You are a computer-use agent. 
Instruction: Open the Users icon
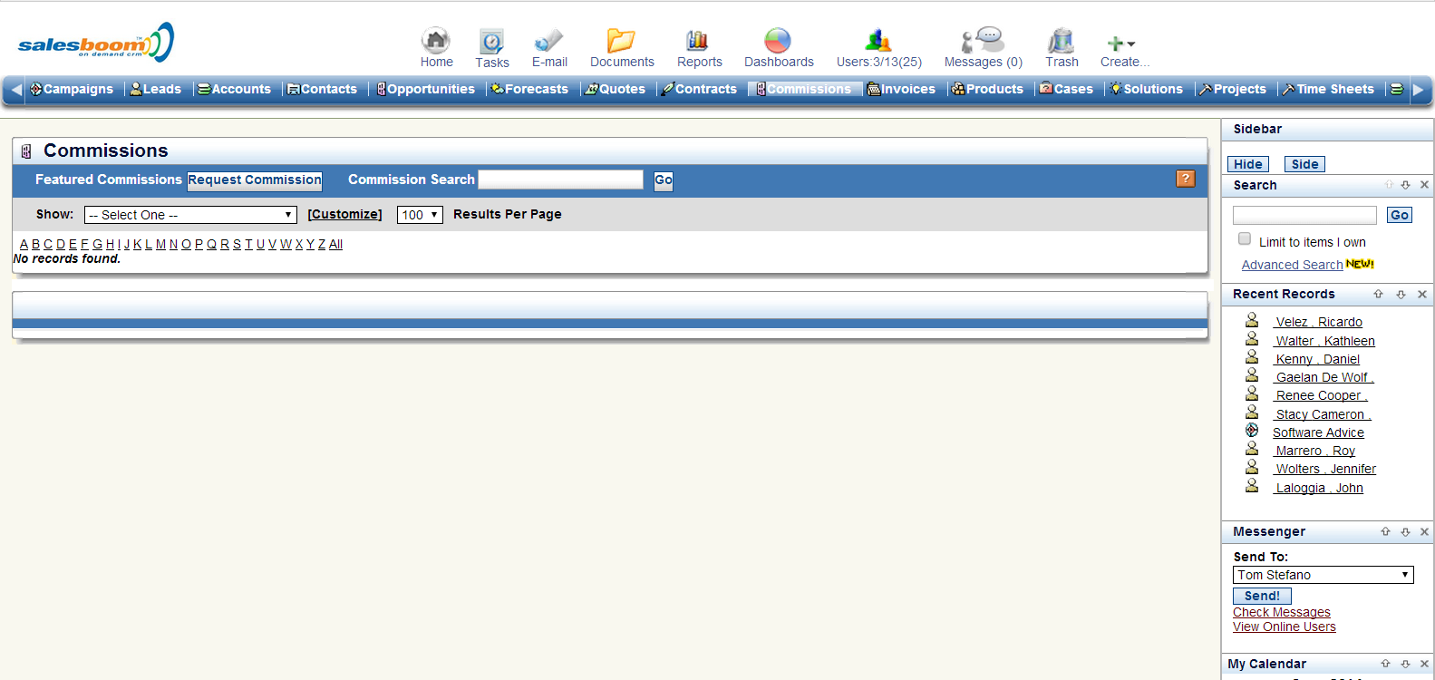coord(878,41)
